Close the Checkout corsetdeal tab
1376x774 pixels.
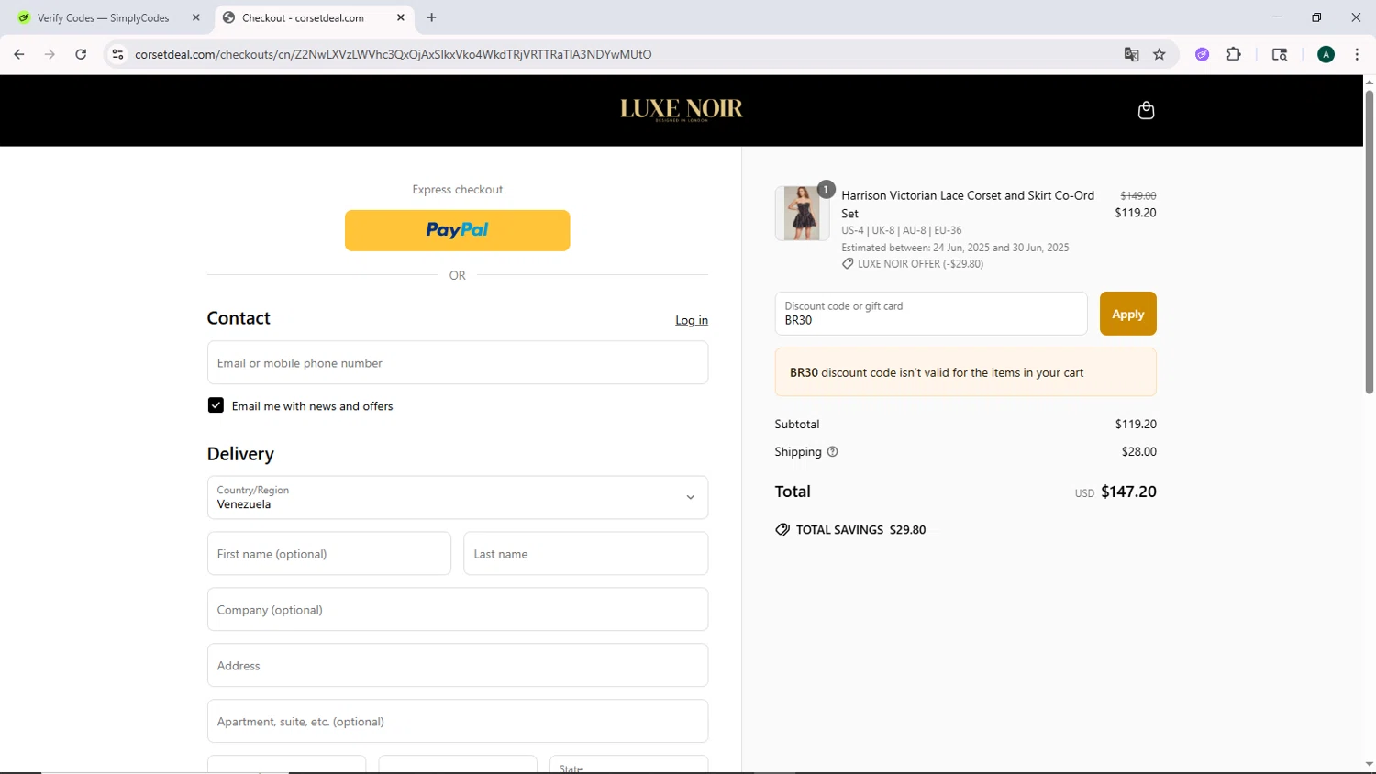tap(401, 17)
